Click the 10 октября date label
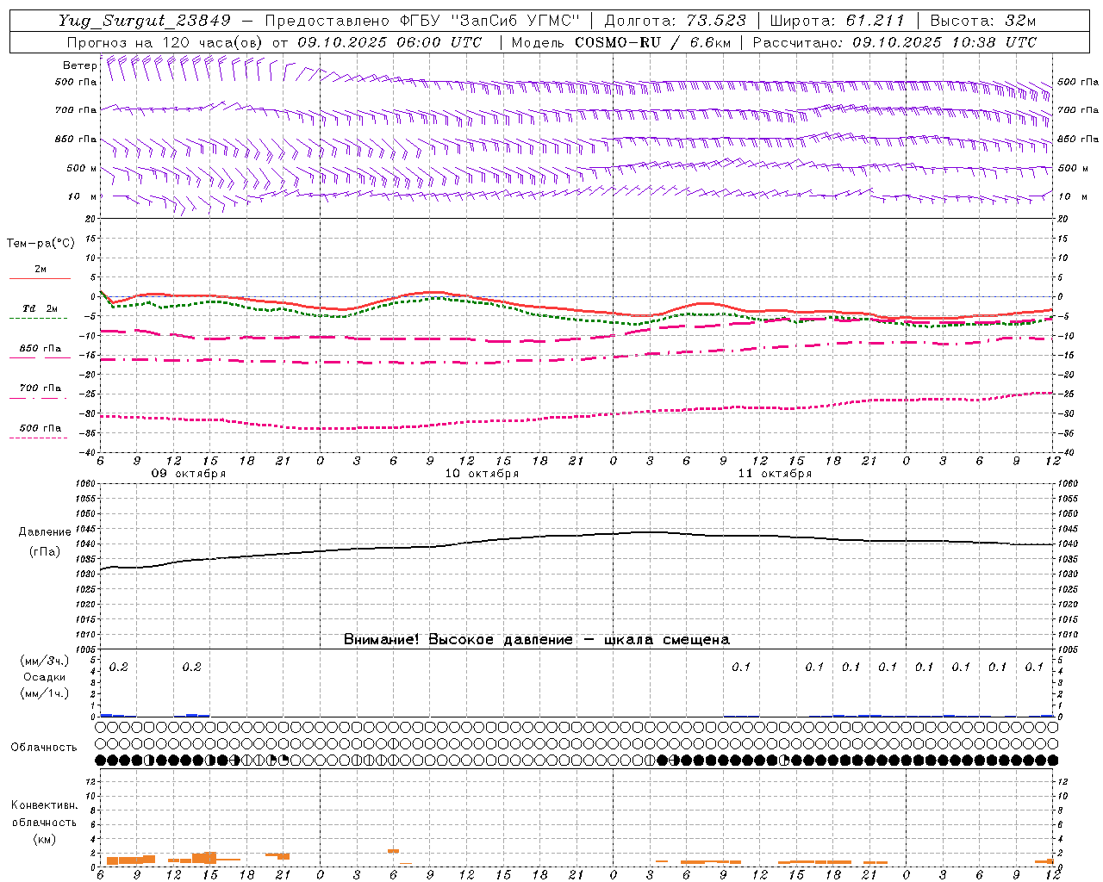 (482, 474)
